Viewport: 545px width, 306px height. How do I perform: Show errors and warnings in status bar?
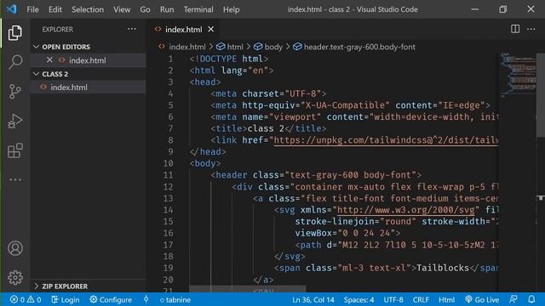click(x=26, y=300)
